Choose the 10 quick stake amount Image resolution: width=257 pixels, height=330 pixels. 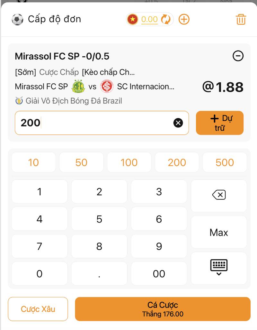pos(33,162)
